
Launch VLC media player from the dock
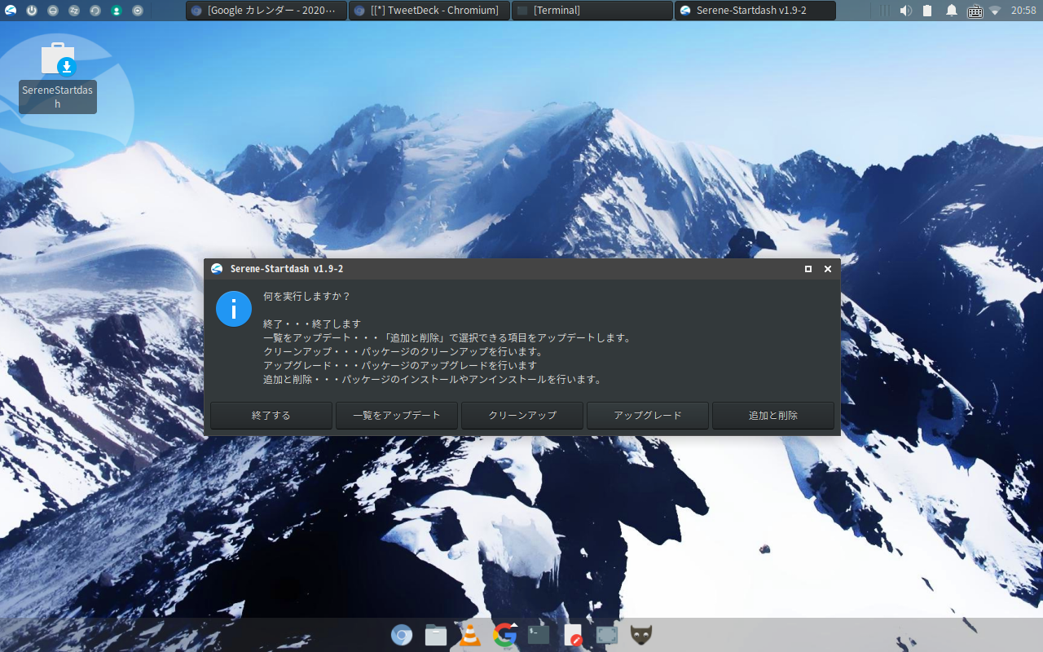click(x=470, y=635)
